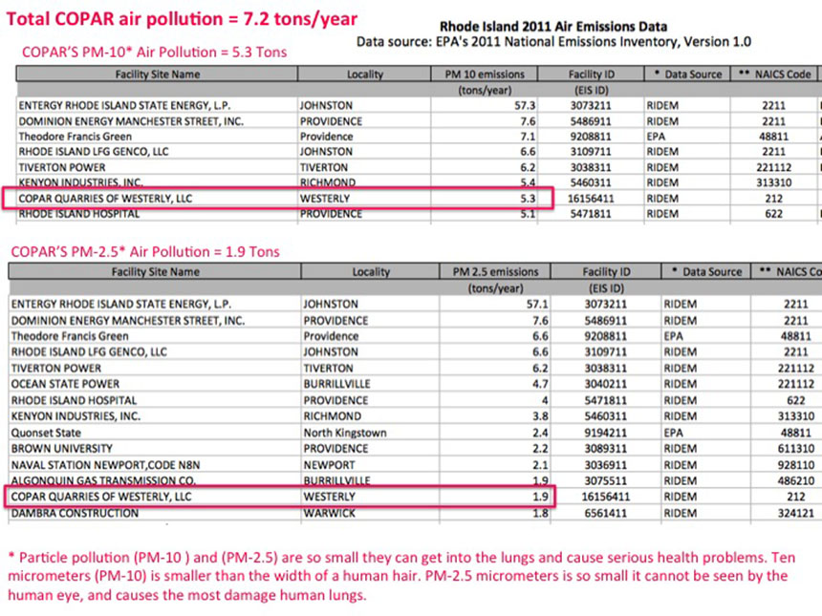Click 'WARWICK' locality cell
This screenshot has width=822, height=616.
[x=329, y=513]
